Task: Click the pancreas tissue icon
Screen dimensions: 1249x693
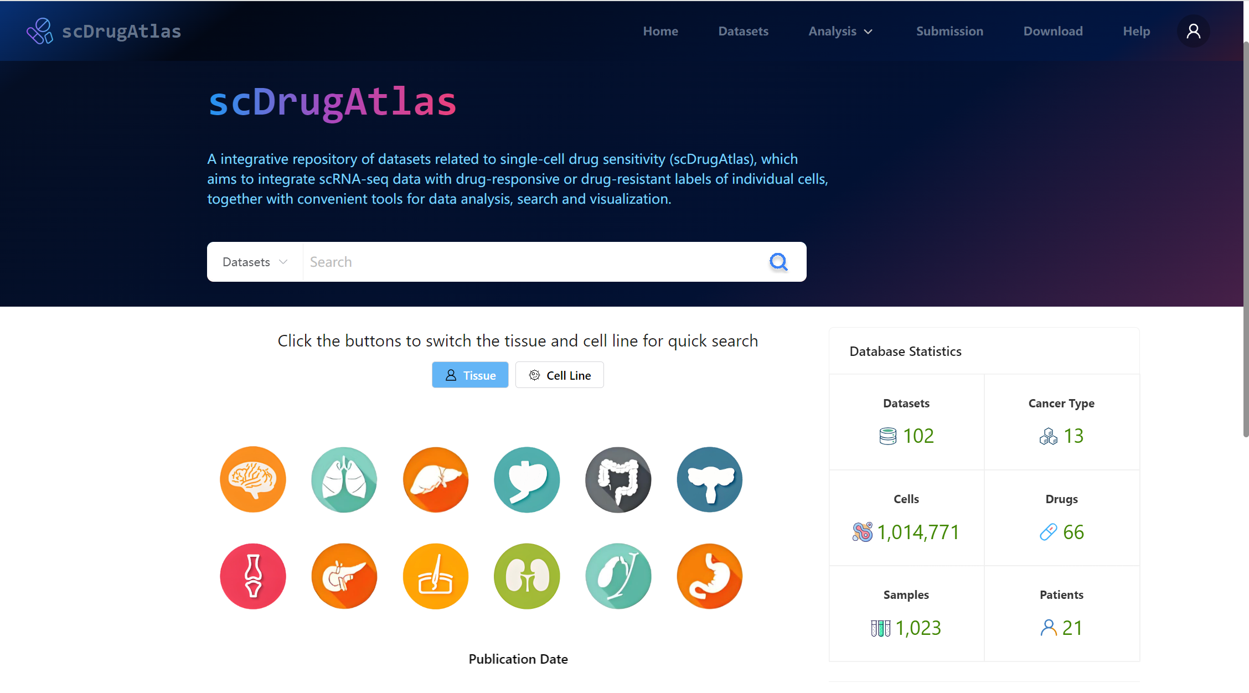Action: click(344, 576)
